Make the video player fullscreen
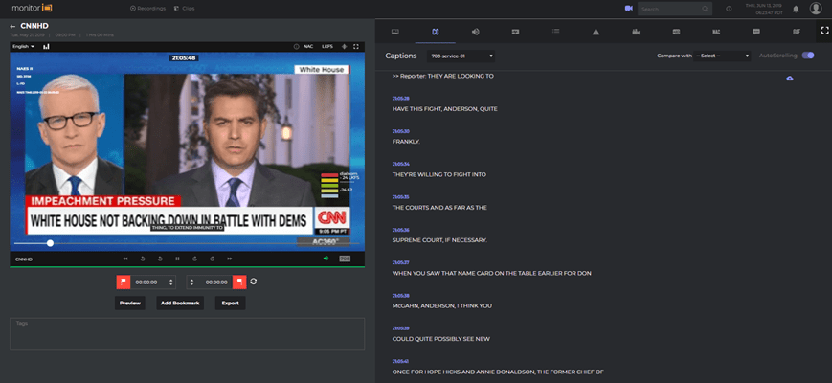 [x=356, y=47]
